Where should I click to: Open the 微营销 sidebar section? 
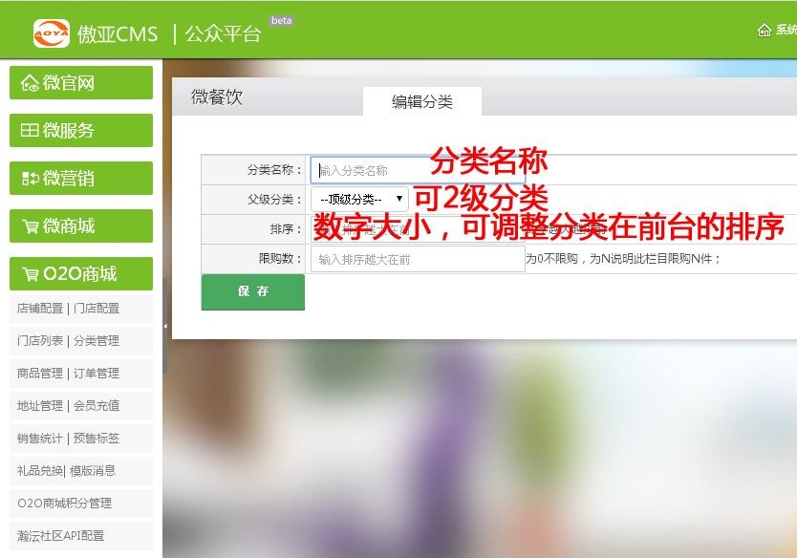pos(81,179)
